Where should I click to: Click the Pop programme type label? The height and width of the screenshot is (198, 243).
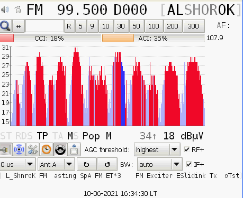click(x=91, y=136)
